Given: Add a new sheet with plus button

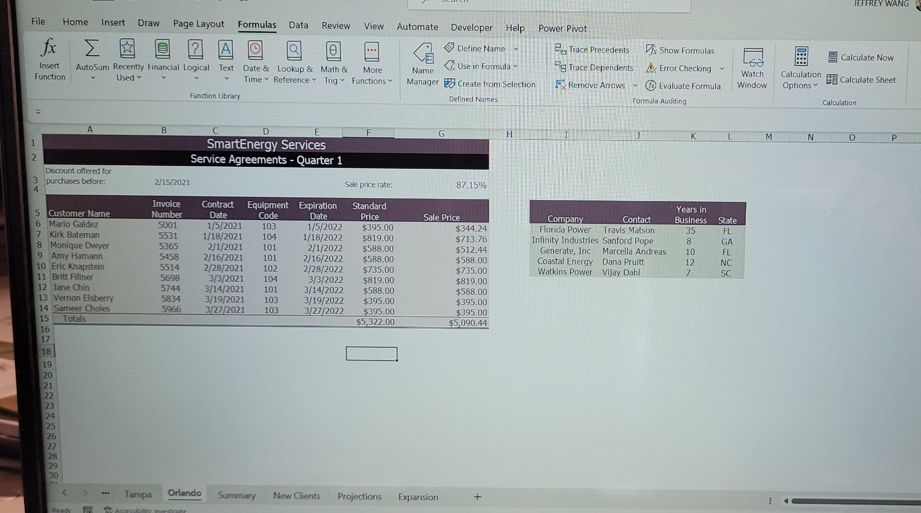Looking at the screenshot, I should pyautogui.click(x=477, y=497).
